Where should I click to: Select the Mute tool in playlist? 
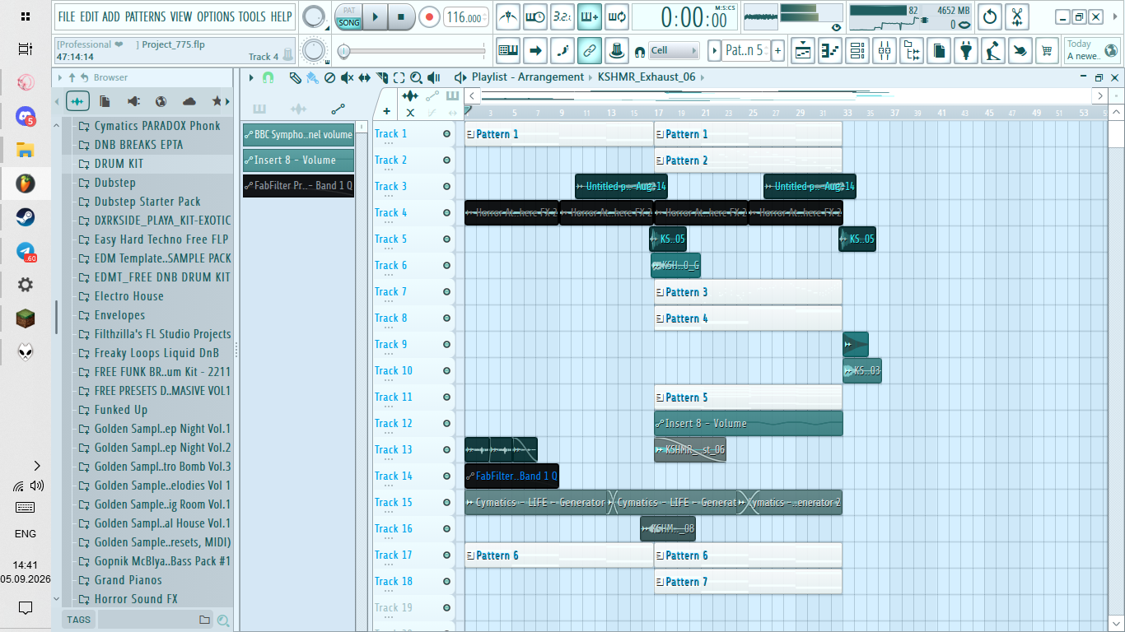[347, 77]
